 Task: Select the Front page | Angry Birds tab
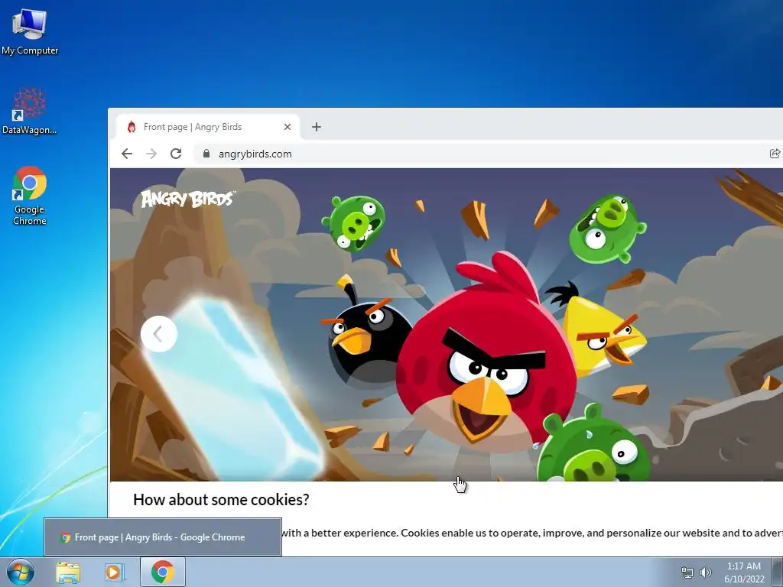pos(208,127)
